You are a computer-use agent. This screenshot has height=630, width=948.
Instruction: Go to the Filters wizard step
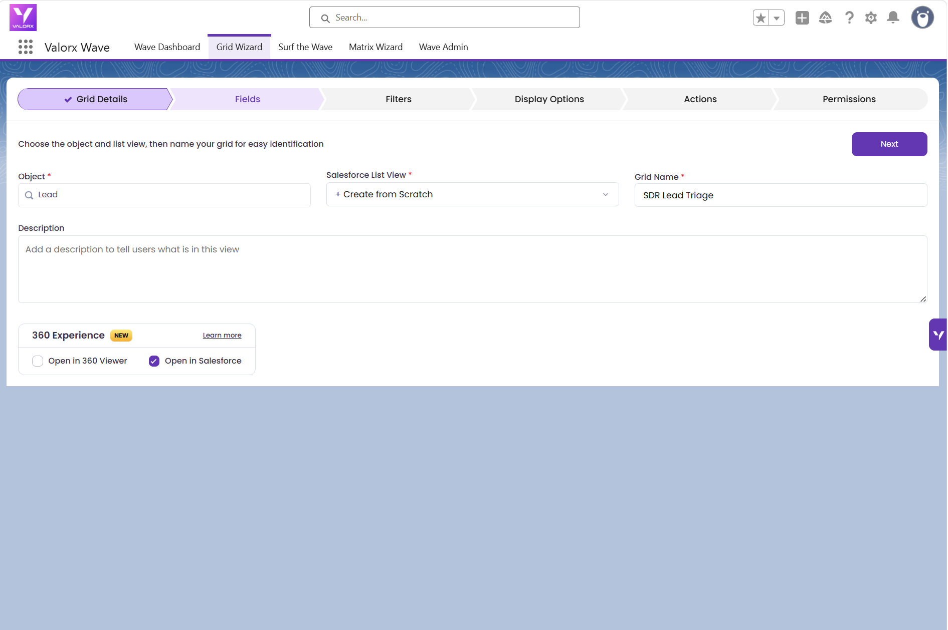pyautogui.click(x=399, y=99)
